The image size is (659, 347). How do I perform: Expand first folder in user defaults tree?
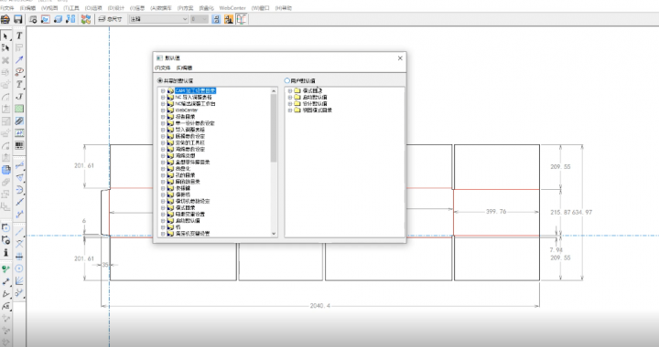(x=289, y=91)
